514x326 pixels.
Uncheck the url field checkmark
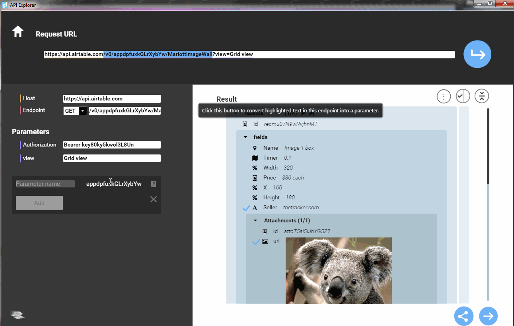tap(256, 241)
